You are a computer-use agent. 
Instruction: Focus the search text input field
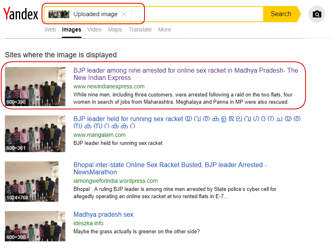click(x=197, y=14)
